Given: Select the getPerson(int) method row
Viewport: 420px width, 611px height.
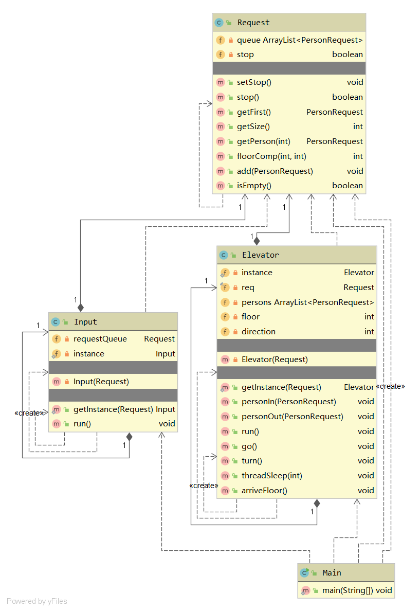Looking at the screenshot, I should click(289, 141).
